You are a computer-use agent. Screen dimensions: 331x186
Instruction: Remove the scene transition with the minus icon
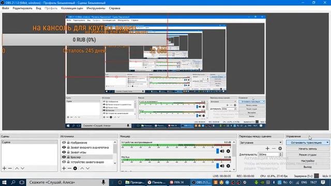[x=274, y=148]
